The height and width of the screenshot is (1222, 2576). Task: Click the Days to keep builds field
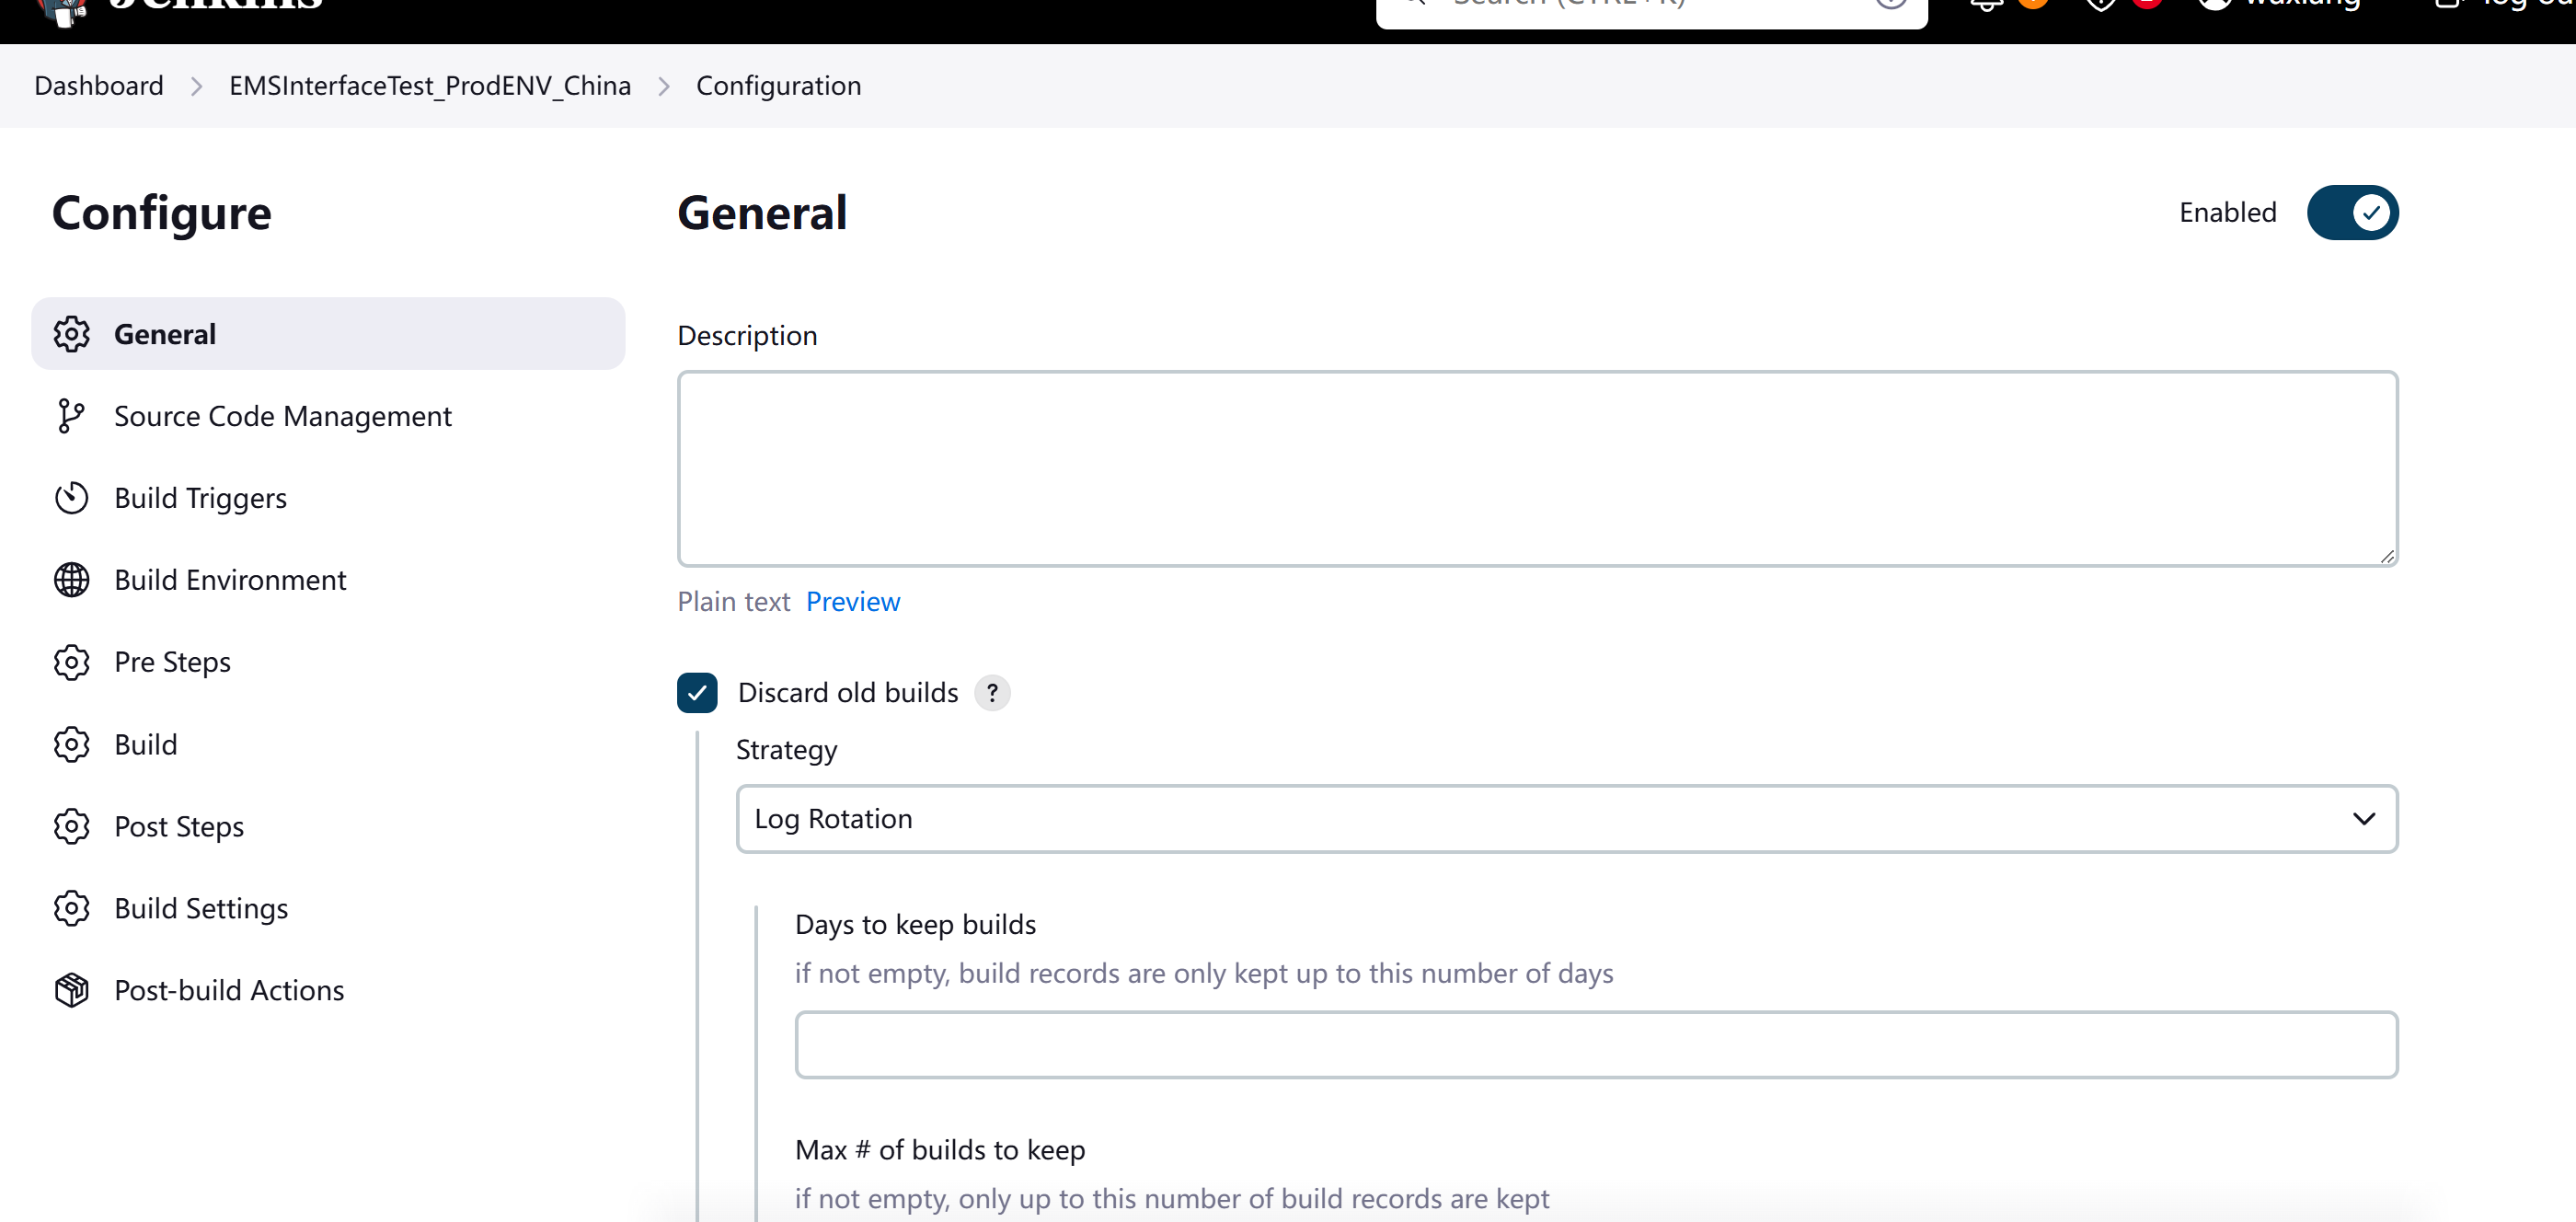(1596, 1045)
